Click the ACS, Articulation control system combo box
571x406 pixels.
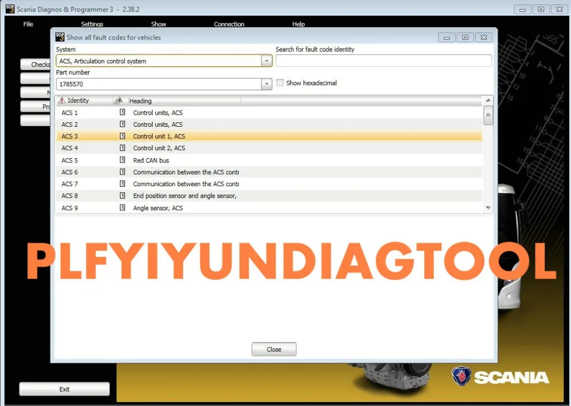pyautogui.click(x=164, y=61)
